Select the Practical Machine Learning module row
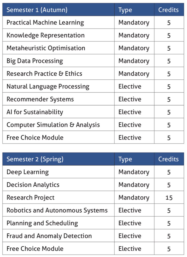The height and width of the screenshot is (257, 187). pyautogui.click(x=93, y=22)
